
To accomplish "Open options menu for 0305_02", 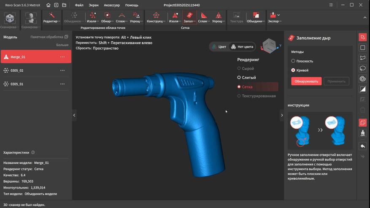I will [62, 70].
